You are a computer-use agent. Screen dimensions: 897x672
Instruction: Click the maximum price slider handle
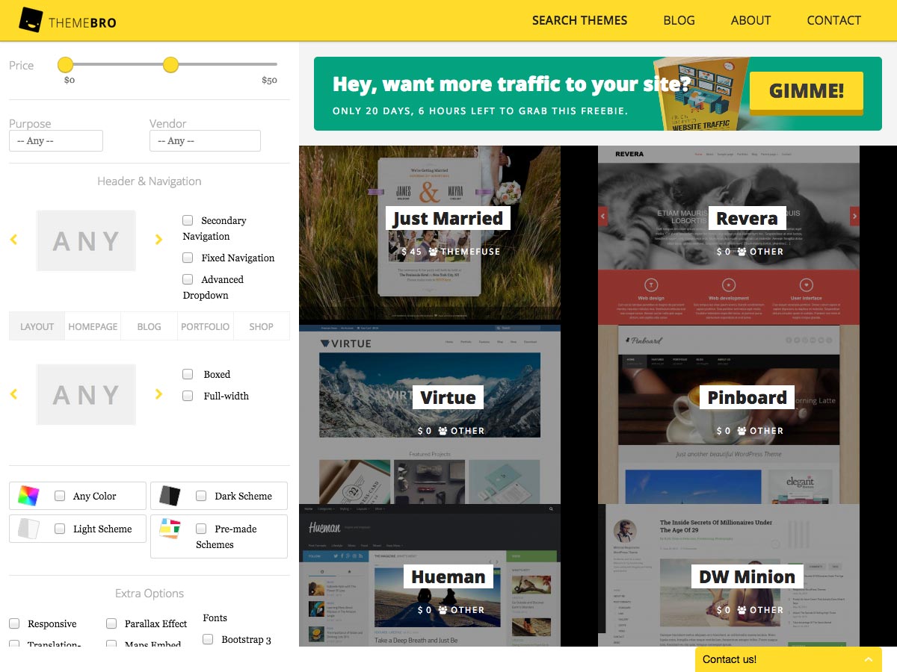tap(170, 65)
